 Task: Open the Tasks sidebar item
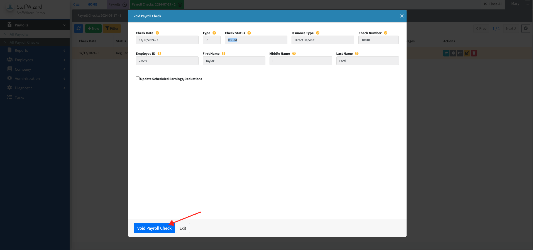pos(19,97)
